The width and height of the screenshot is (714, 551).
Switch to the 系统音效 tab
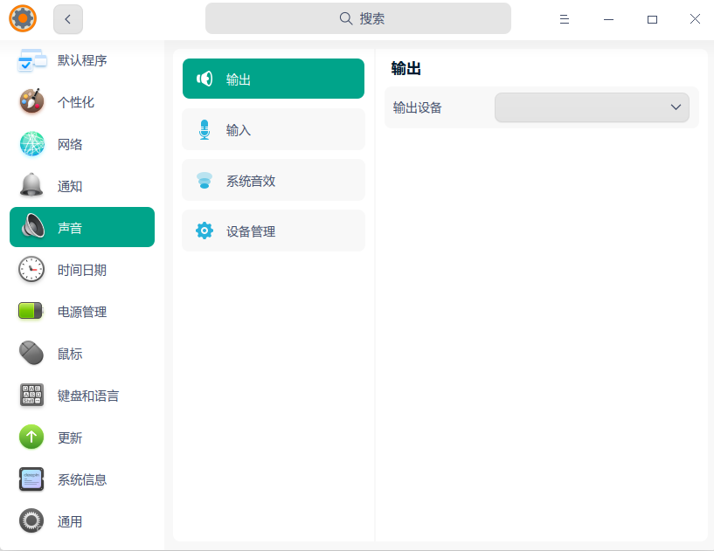274,180
